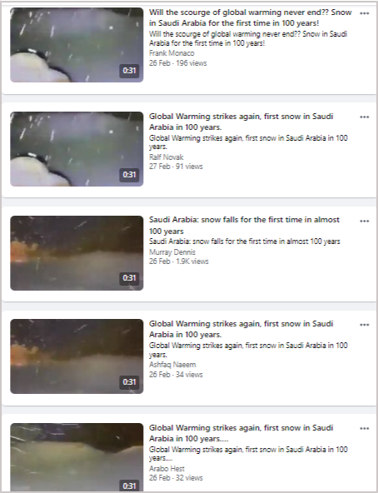The height and width of the screenshot is (493, 378).
Task: Open 'Saudi Arabia: snow falls' video title
Action: coord(244,226)
